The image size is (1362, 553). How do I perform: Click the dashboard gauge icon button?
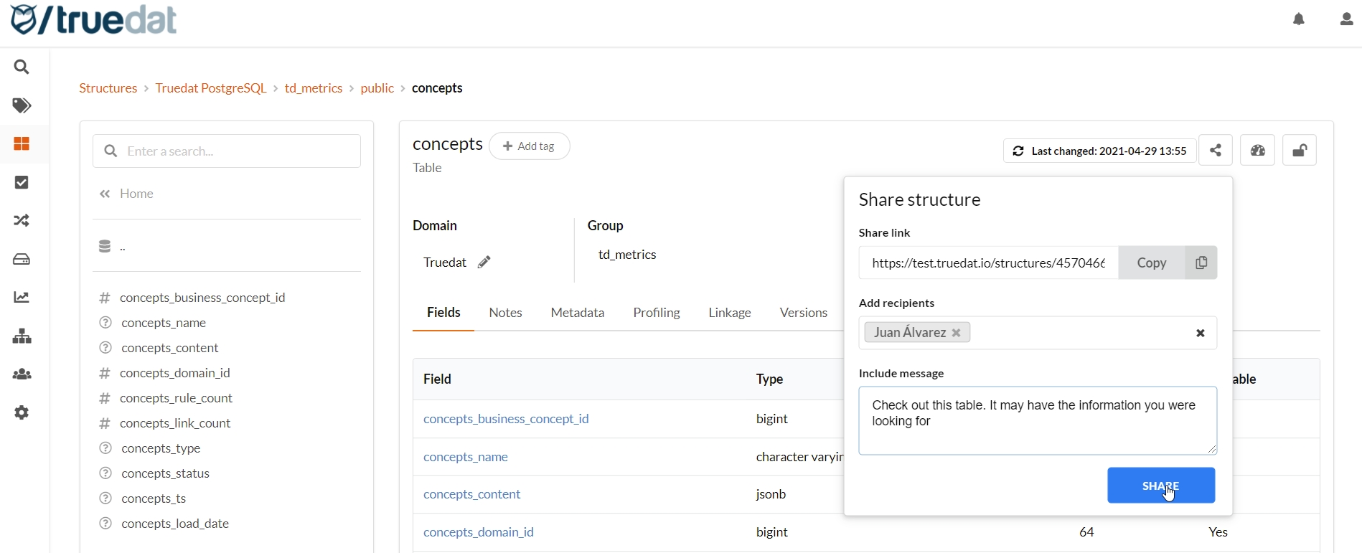(1257, 151)
